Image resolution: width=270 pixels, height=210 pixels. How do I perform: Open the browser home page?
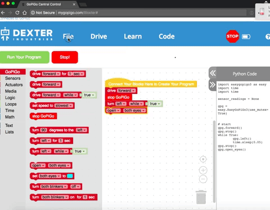(x=25, y=13)
